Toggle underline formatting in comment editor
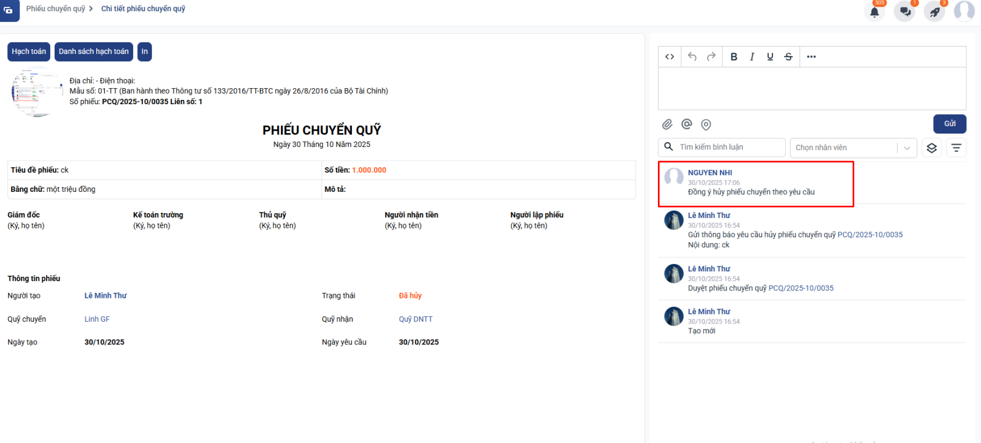The image size is (981, 443). coord(770,57)
